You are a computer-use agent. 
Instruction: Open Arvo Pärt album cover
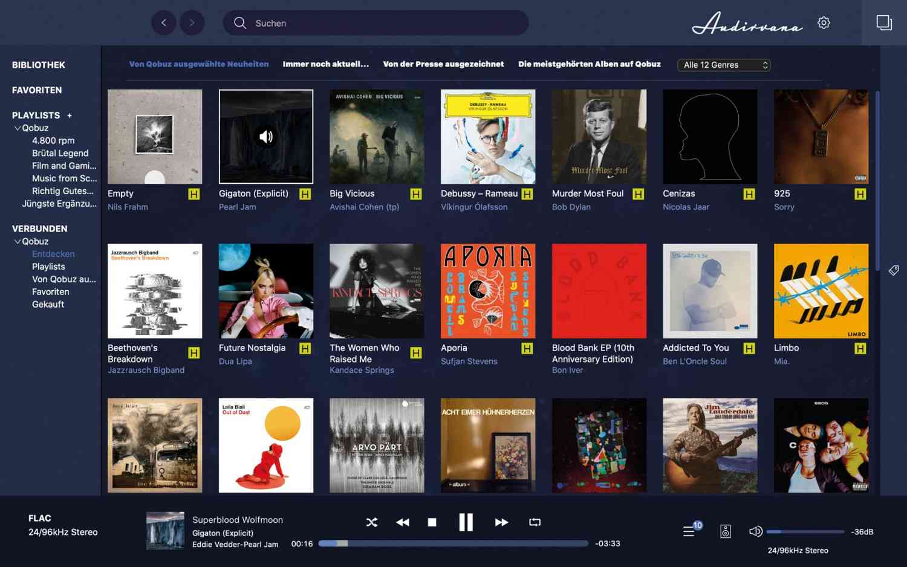point(377,445)
